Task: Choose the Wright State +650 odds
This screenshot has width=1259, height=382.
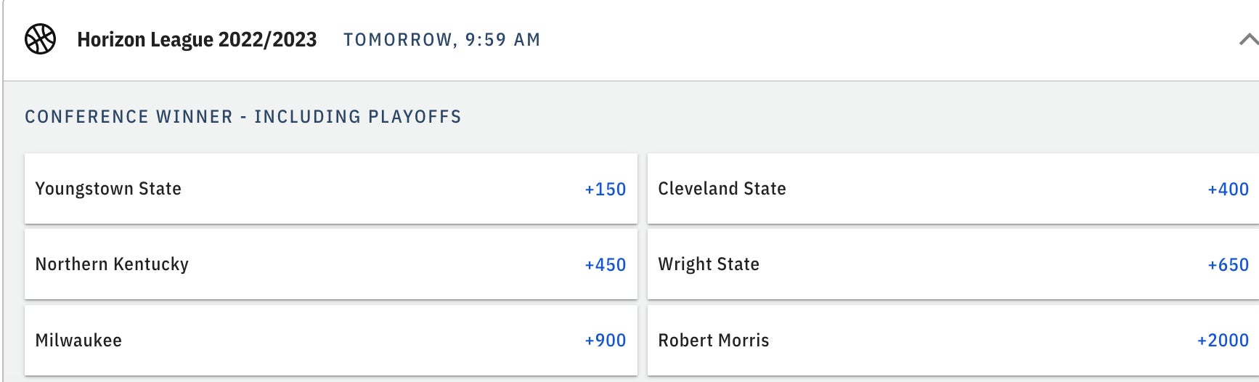Action: 1228,265
